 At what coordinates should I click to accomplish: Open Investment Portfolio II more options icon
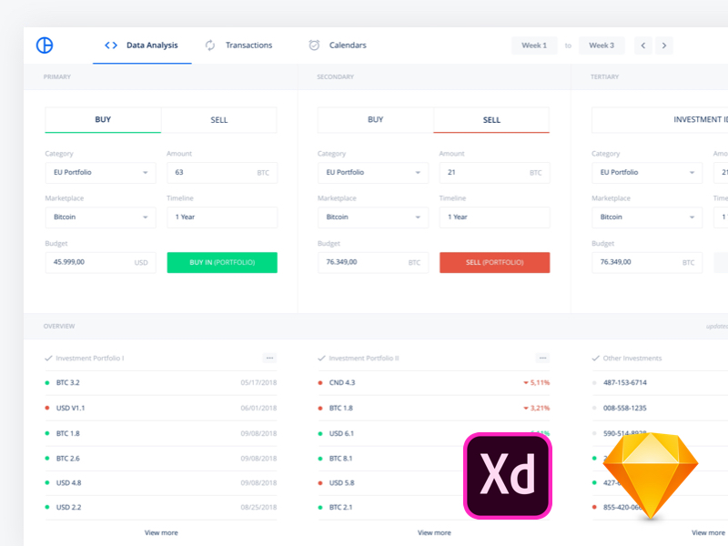pyautogui.click(x=542, y=359)
